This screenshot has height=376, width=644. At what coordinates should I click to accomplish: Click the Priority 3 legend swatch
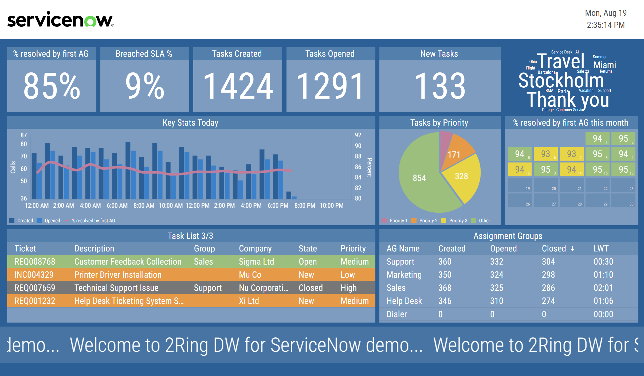tap(444, 221)
